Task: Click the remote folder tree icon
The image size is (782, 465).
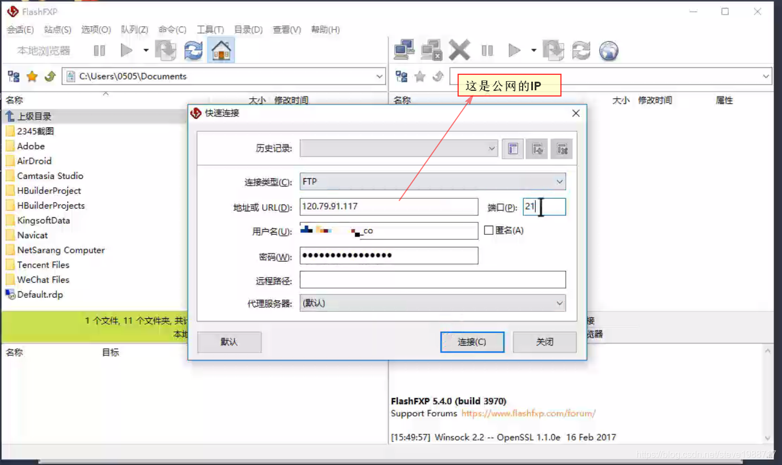Action: 402,77
